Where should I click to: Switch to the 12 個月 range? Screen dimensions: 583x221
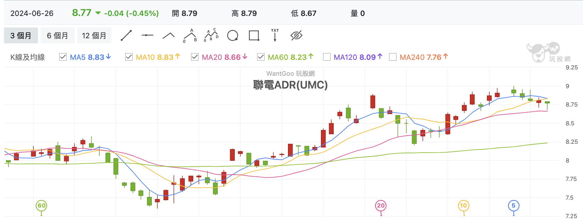tap(94, 35)
